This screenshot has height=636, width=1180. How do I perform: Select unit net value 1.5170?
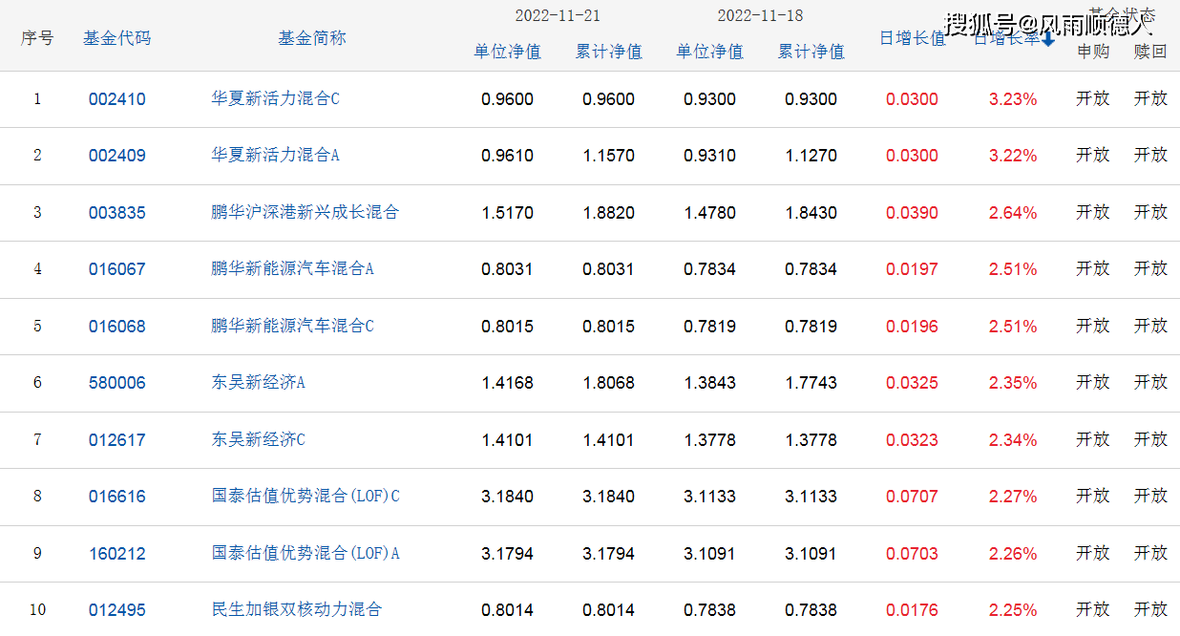coord(507,213)
